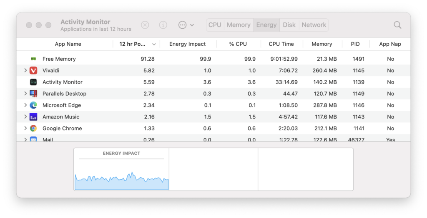Click the Microsoft Edge app icon
The height and width of the screenshot is (218, 427).
click(34, 105)
